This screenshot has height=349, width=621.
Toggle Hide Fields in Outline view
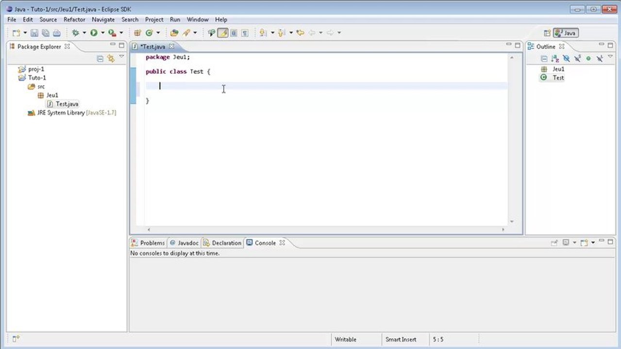[566, 58]
